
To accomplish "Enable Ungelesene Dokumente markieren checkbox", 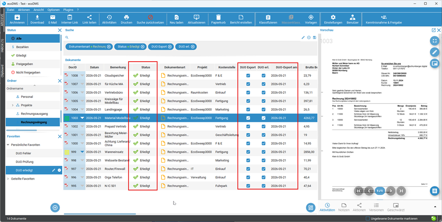I will click(x=368, y=218).
